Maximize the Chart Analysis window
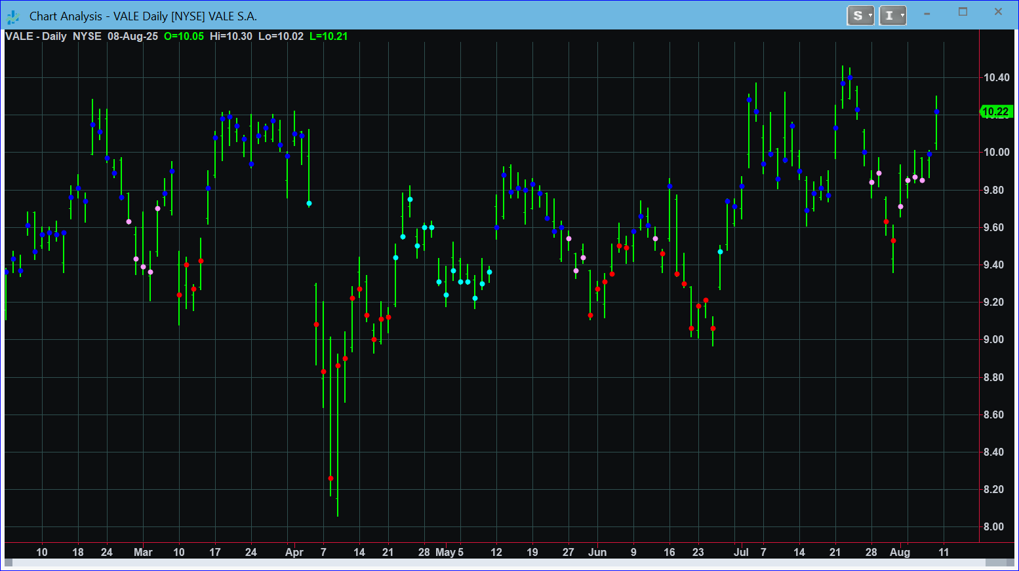Viewport: 1019px width, 571px height. point(963,12)
